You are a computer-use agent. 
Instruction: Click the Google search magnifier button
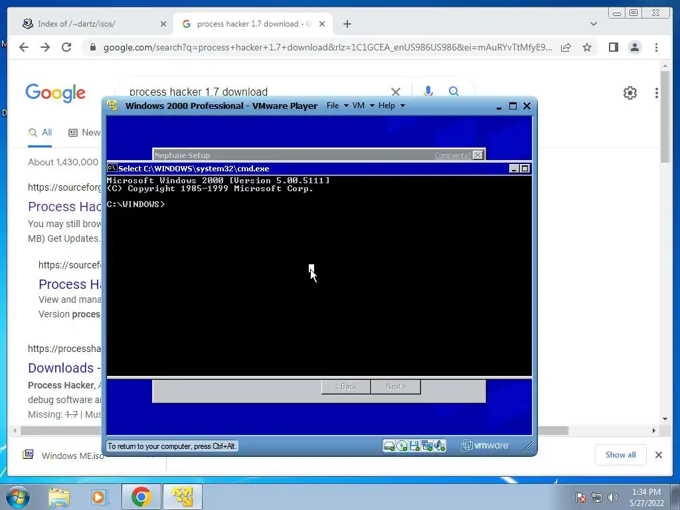click(x=454, y=91)
